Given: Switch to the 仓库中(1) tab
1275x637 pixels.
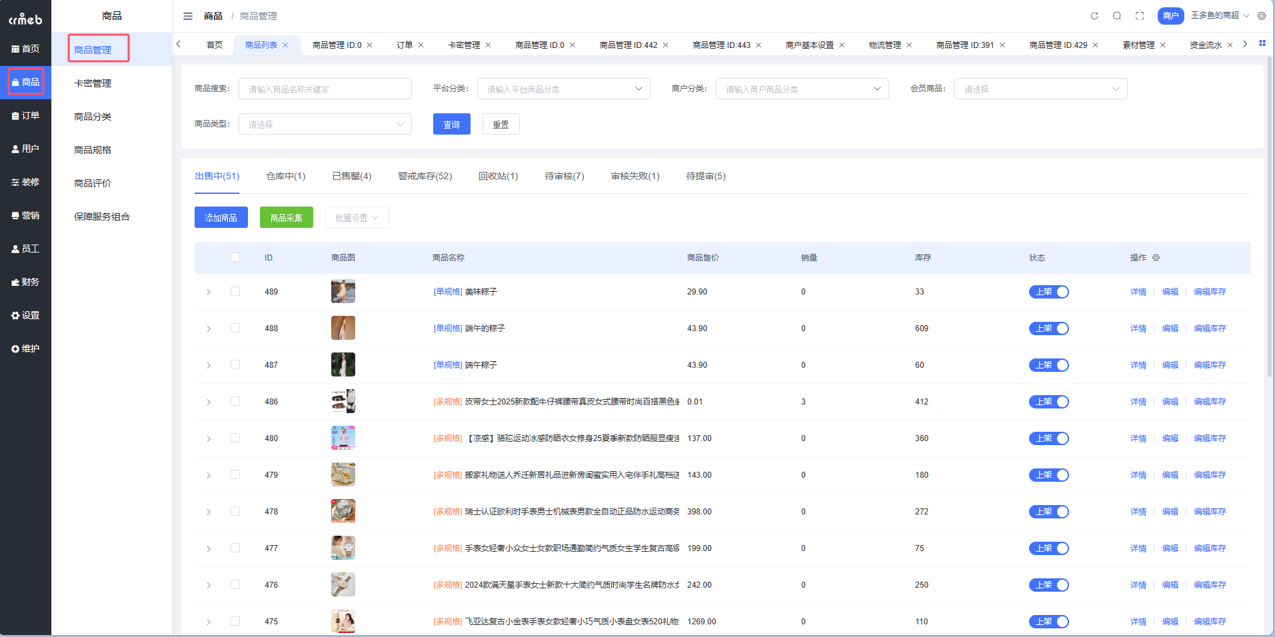Looking at the screenshot, I should tap(286, 176).
